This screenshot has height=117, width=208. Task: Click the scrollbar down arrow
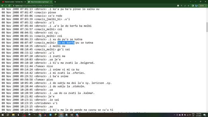pyautogui.click(x=207, y=112)
